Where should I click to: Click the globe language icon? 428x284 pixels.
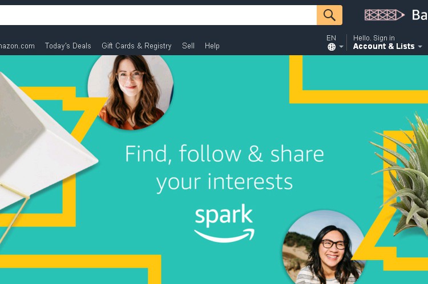coord(332,47)
